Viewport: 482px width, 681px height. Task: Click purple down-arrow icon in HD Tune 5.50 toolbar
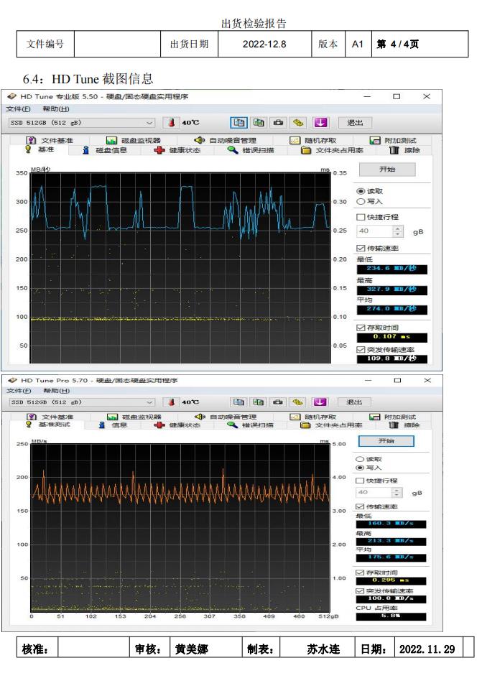[x=321, y=122]
